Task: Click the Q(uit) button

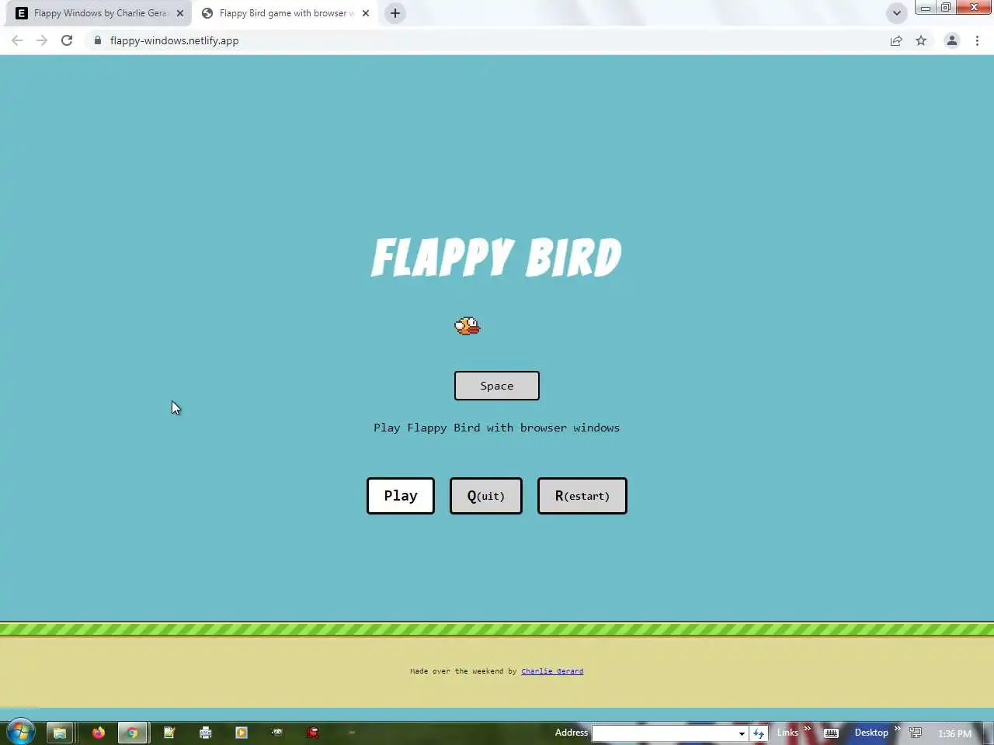Action: click(486, 496)
